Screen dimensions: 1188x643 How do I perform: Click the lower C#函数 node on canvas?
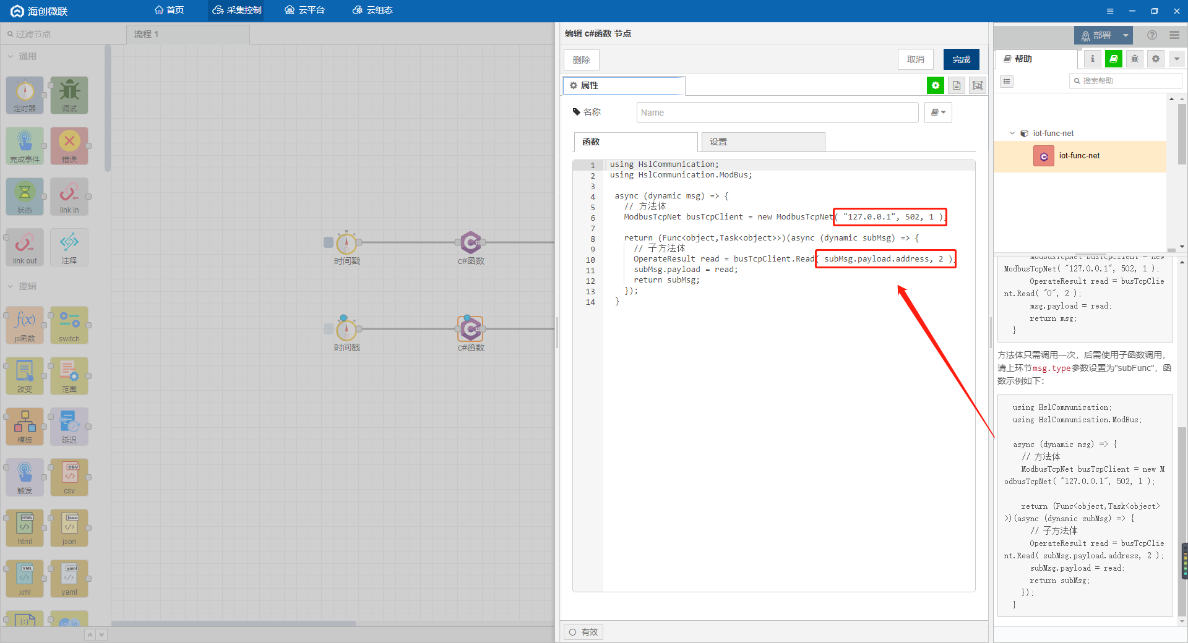tap(471, 329)
